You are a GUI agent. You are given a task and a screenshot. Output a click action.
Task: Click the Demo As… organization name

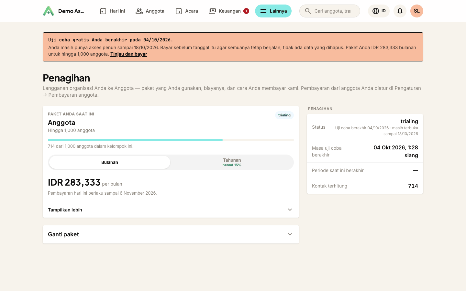pyautogui.click(x=71, y=11)
